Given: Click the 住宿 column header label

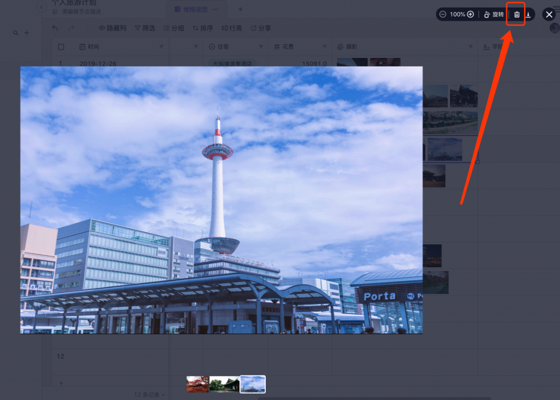Looking at the screenshot, I should tap(223, 47).
